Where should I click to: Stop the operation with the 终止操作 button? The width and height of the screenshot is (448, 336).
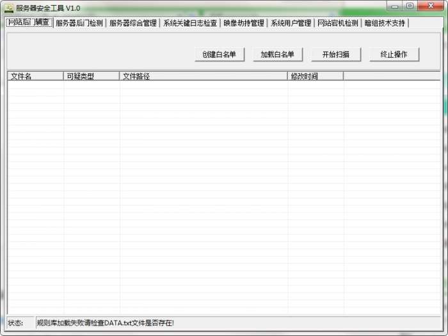point(394,54)
